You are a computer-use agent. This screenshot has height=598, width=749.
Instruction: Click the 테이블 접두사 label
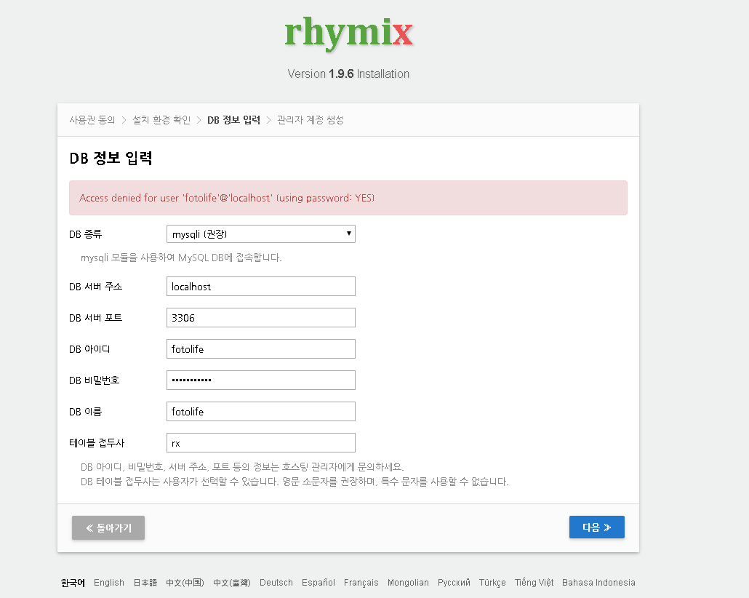pos(97,443)
